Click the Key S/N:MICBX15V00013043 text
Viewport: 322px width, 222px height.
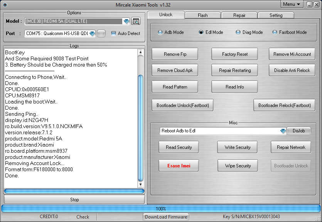click(x=251, y=217)
